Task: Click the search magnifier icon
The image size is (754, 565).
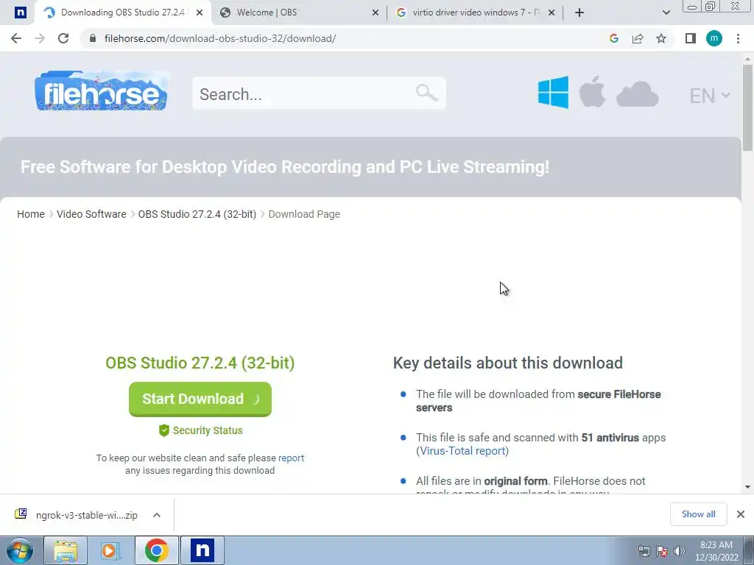Action: (x=426, y=92)
